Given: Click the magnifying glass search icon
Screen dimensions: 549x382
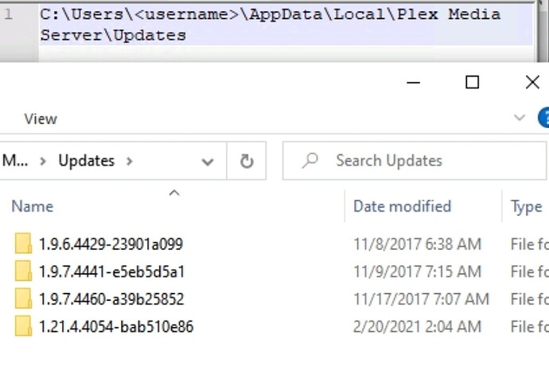Looking at the screenshot, I should point(310,161).
